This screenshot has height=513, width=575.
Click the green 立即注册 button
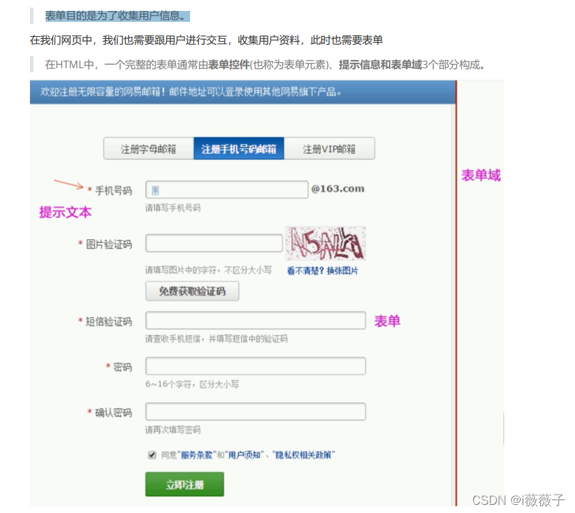[x=185, y=484]
